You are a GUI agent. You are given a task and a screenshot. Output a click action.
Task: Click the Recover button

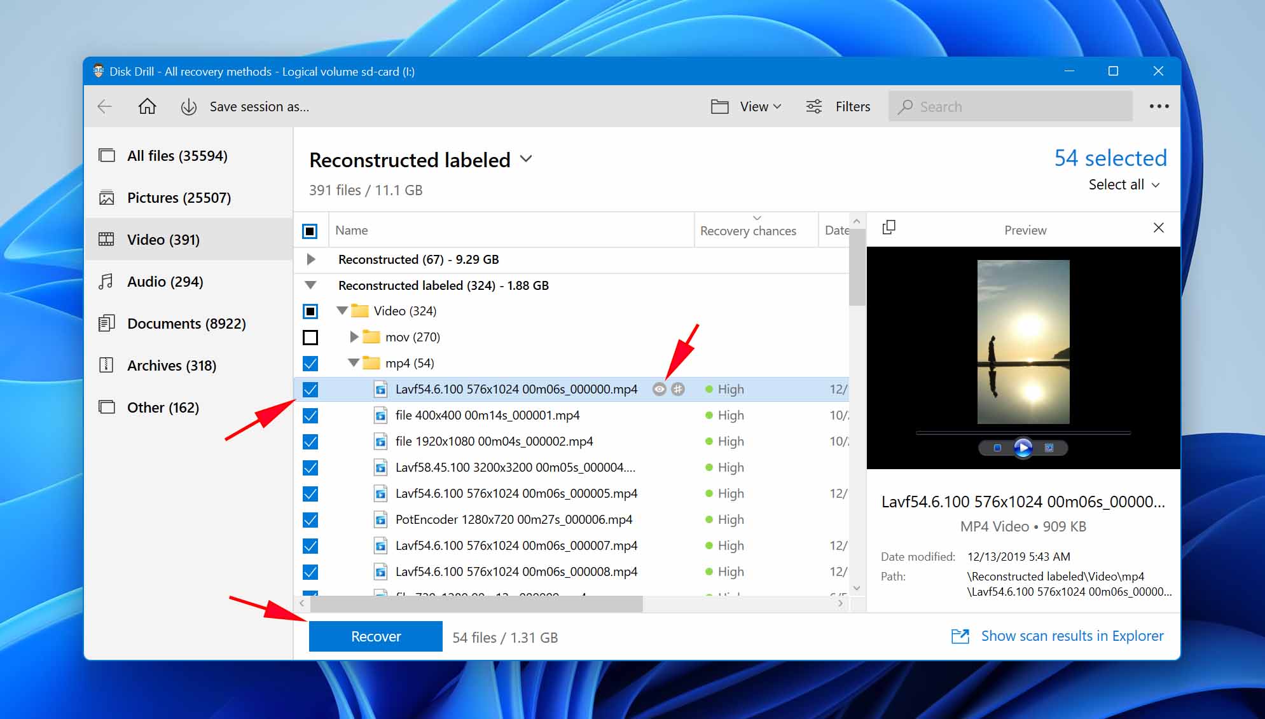pyautogui.click(x=375, y=636)
